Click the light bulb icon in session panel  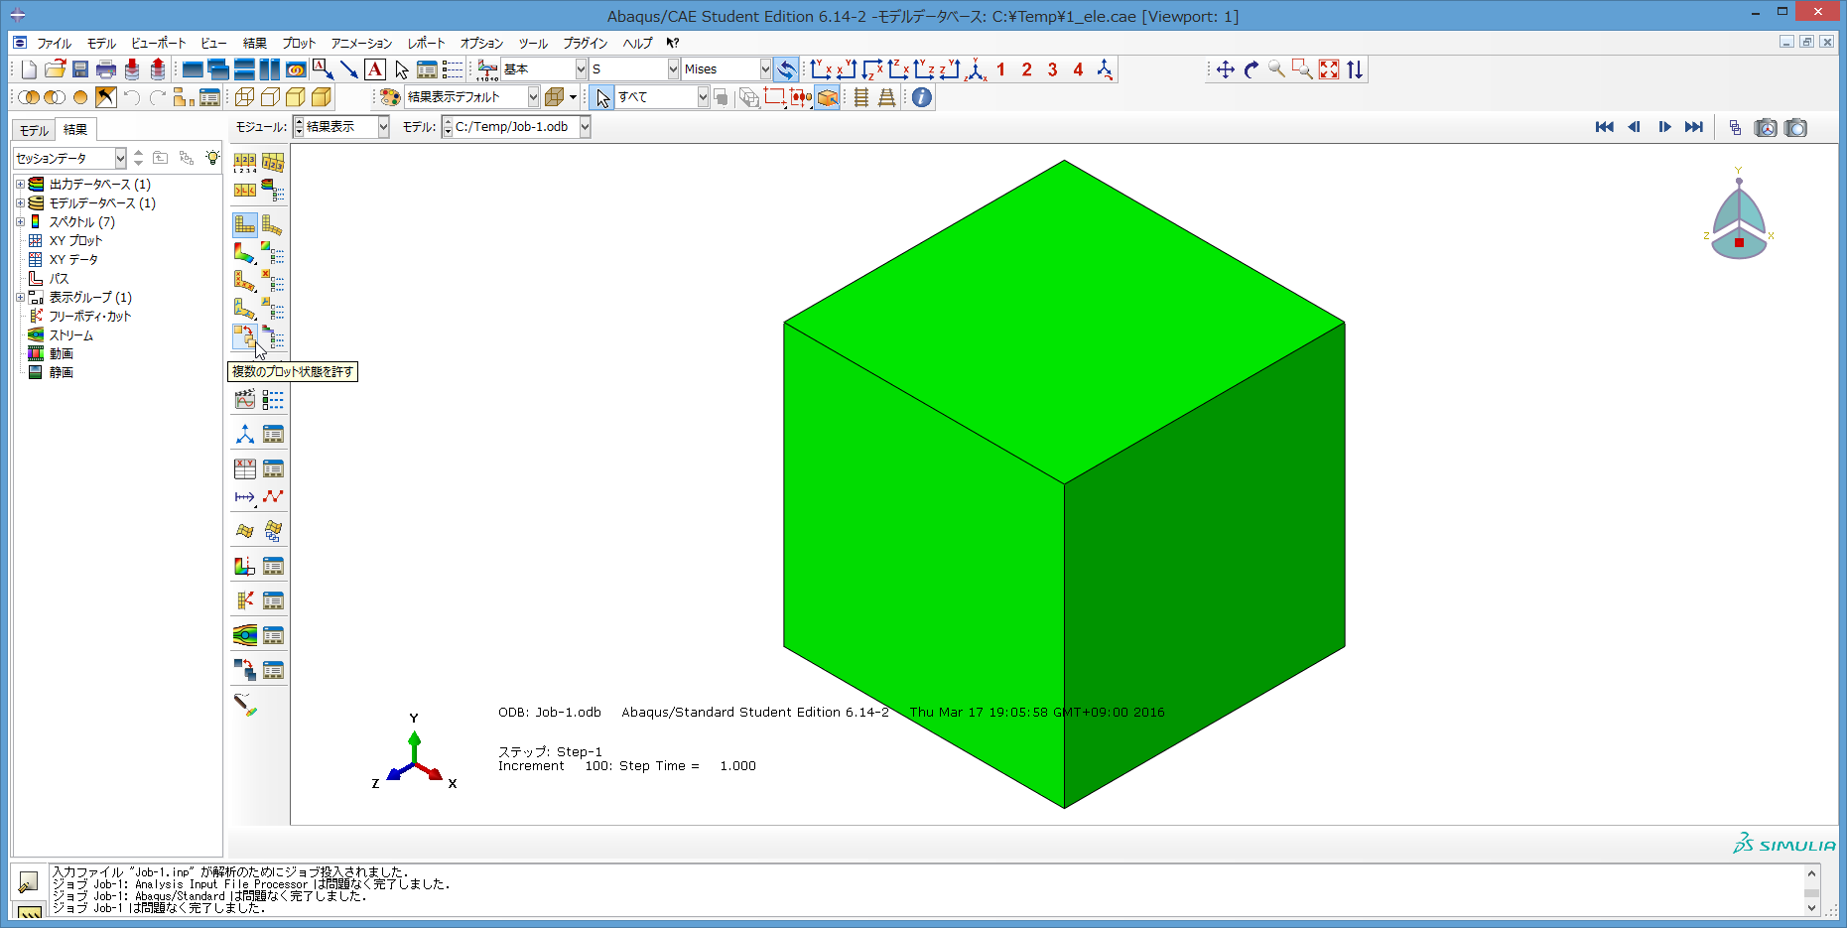coord(212,158)
